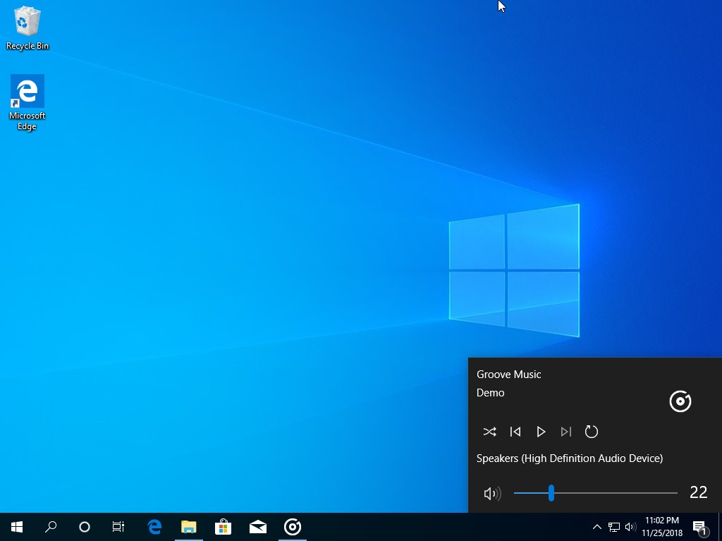Open Microsoft Store from the taskbar
722x541 pixels.
[223, 526]
